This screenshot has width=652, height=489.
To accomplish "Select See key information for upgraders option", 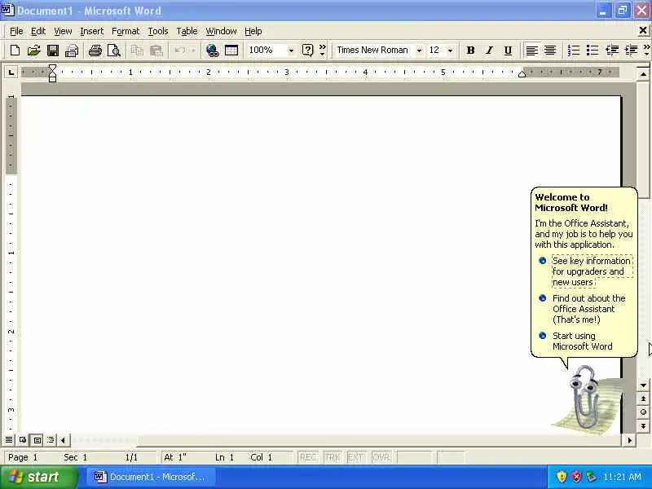I will click(x=593, y=271).
